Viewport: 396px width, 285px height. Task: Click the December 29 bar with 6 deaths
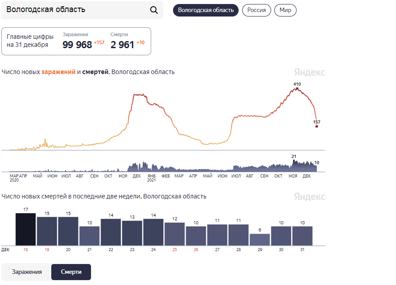pyautogui.click(x=260, y=240)
